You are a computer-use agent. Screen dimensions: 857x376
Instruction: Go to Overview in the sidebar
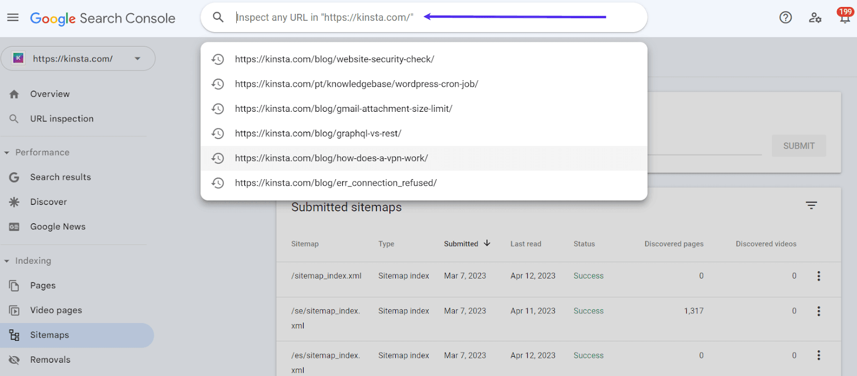click(x=50, y=94)
